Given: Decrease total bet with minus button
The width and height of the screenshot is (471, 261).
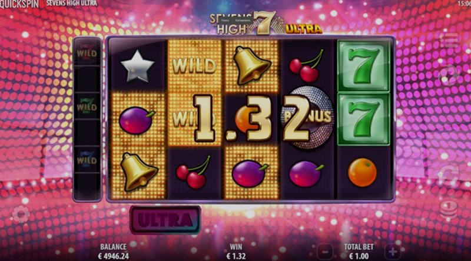Looking at the screenshot, I should point(325,252).
